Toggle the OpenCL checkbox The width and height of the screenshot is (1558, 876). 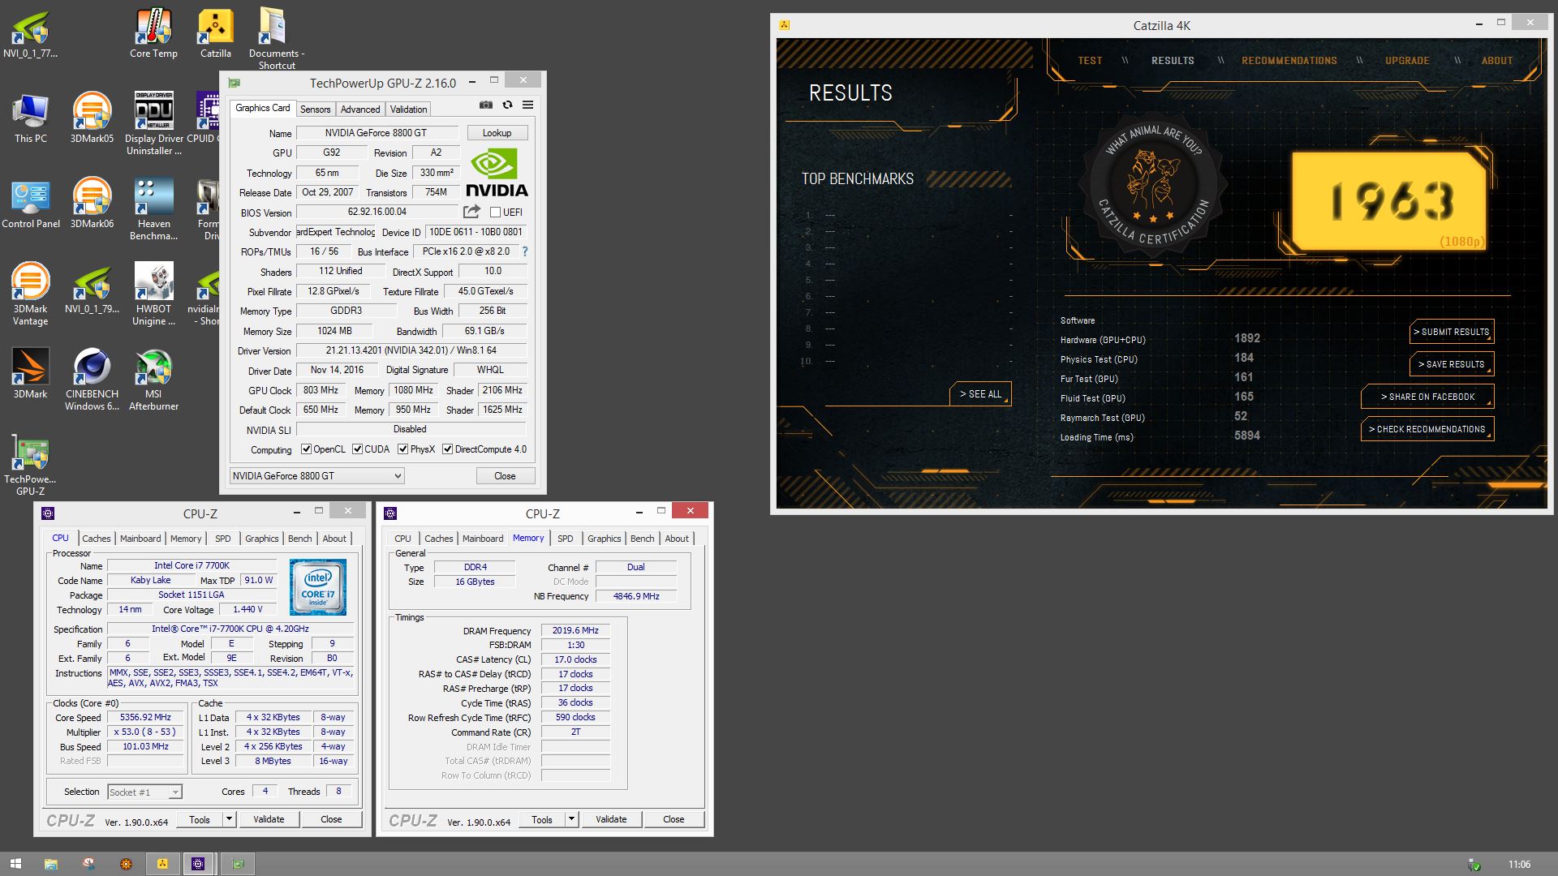tap(306, 449)
